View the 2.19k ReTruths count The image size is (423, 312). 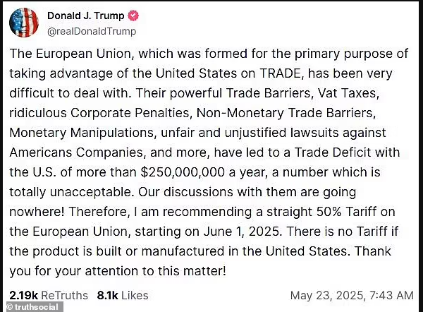49,295
